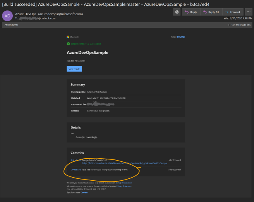Open the visualstudio.com repository URL
254x202 pixels.
[125, 163]
